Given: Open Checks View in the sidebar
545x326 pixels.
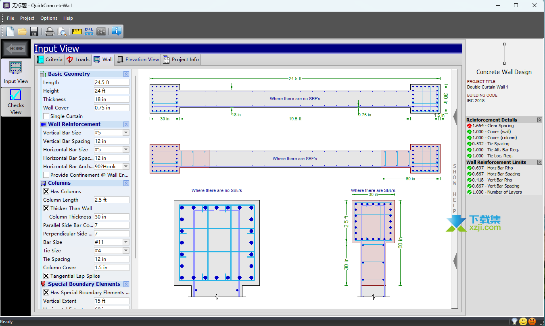Looking at the screenshot, I should 16,102.
